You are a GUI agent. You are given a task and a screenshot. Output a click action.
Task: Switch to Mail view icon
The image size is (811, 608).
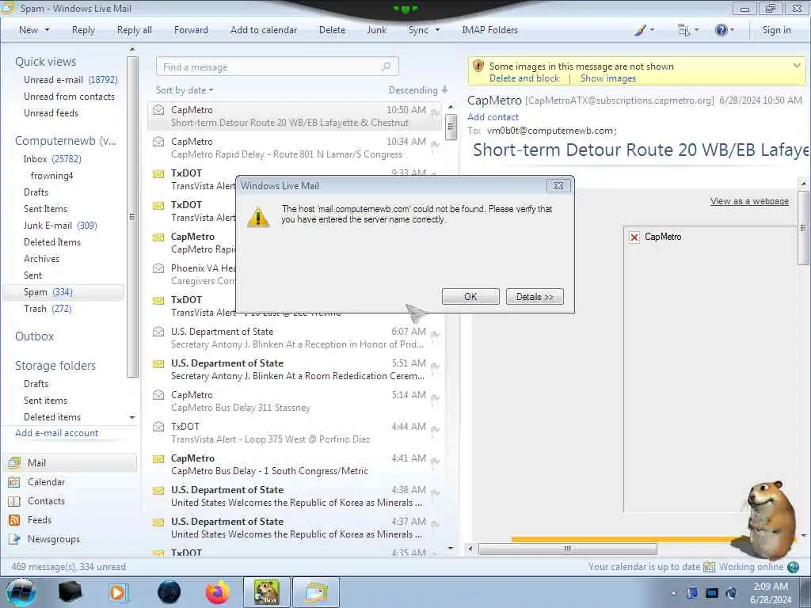coord(14,462)
